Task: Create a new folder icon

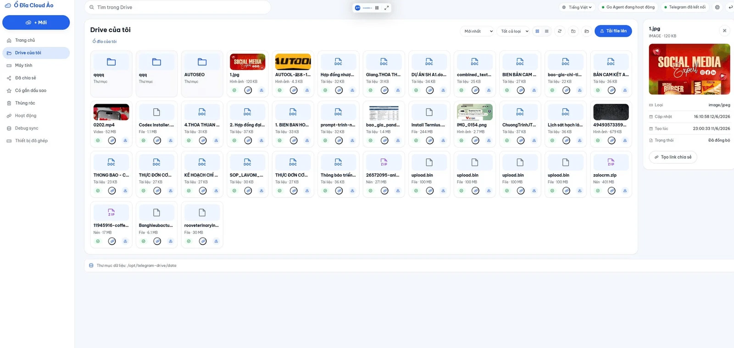Action: pyautogui.click(x=573, y=31)
